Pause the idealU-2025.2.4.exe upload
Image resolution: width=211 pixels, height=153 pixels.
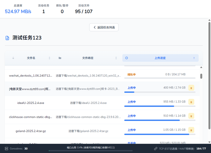tap(191, 102)
